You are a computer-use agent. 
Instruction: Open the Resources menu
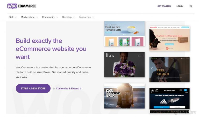pos(86,17)
